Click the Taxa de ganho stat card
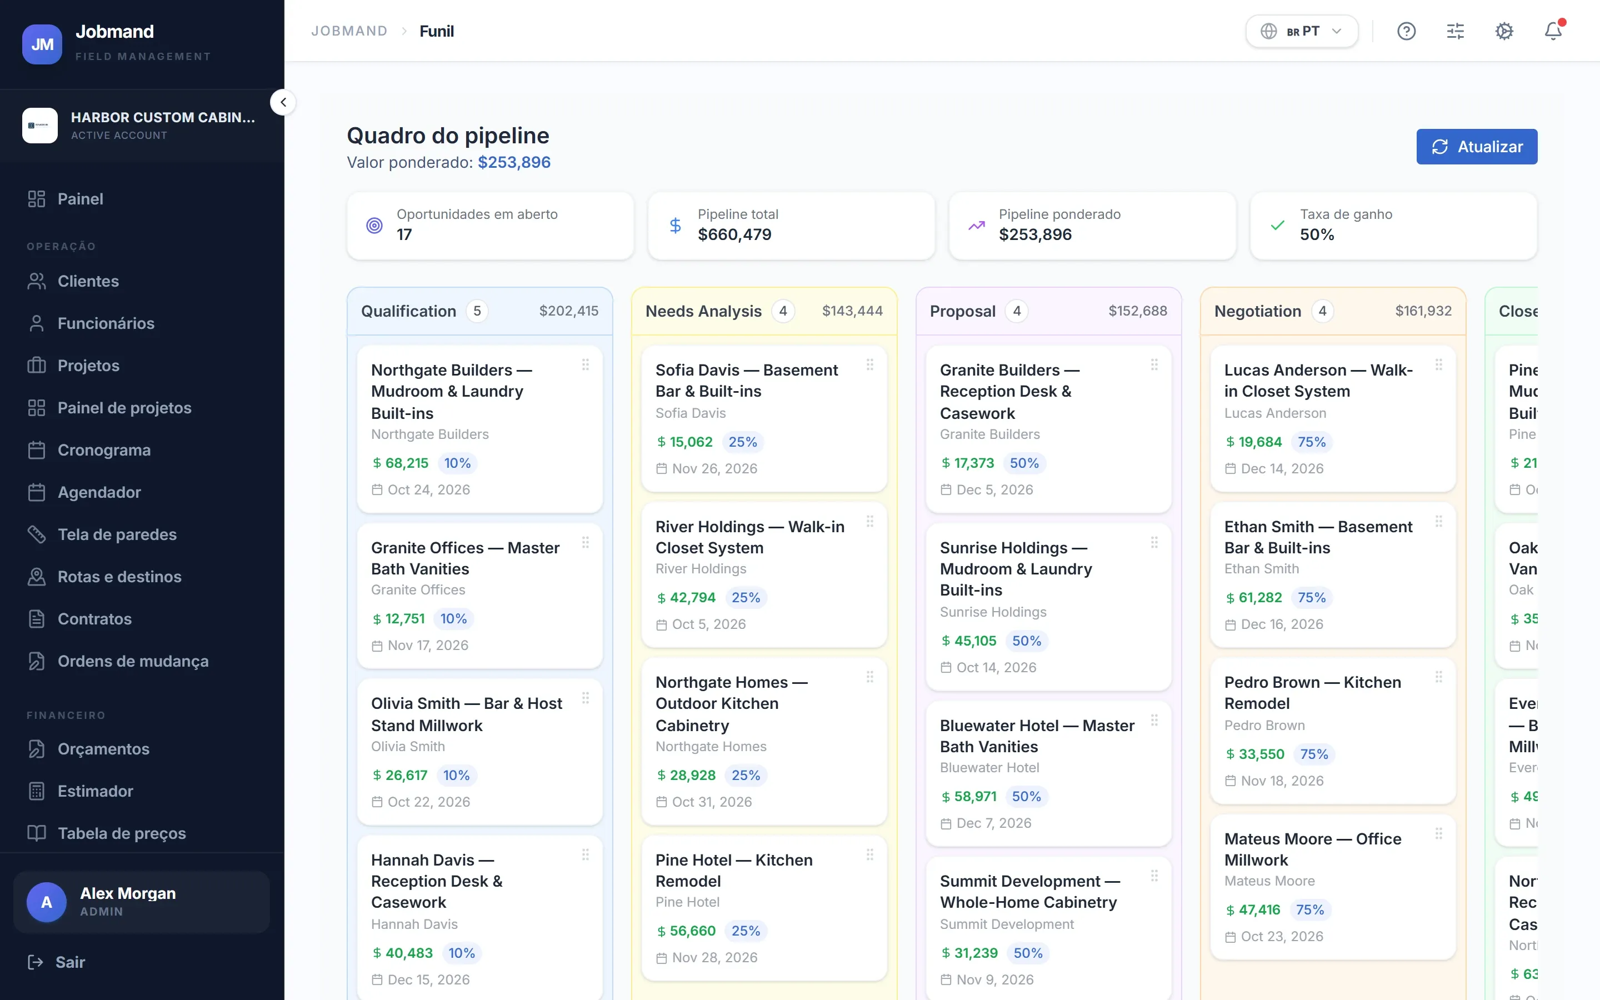 (x=1394, y=226)
